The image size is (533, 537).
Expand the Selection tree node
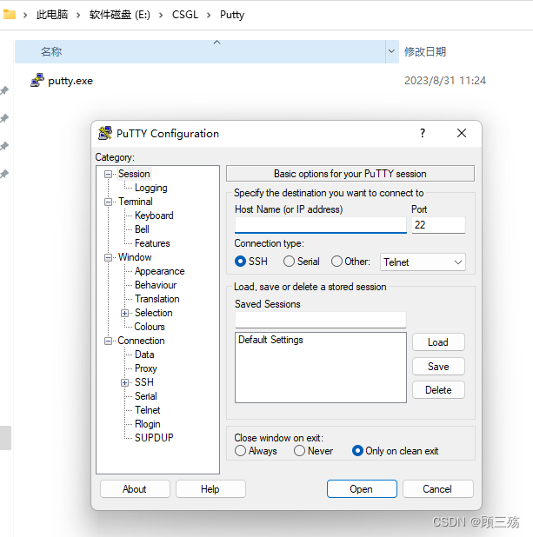[124, 314]
